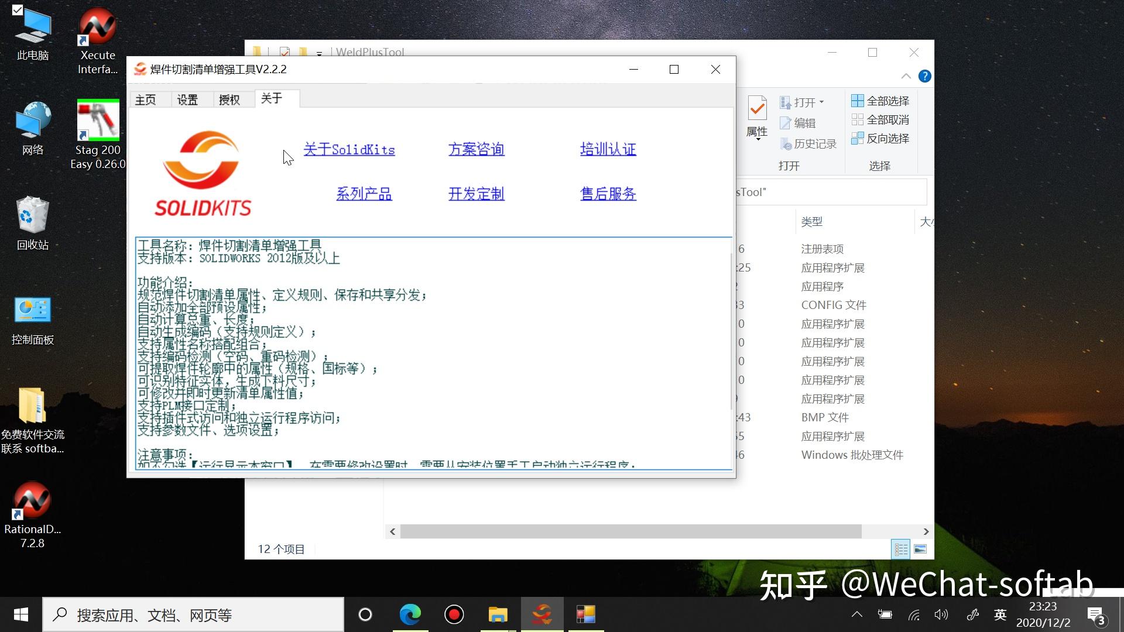Click the volume icon in the system tray
Viewport: 1124px width, 632px height.
click(941, 614)
